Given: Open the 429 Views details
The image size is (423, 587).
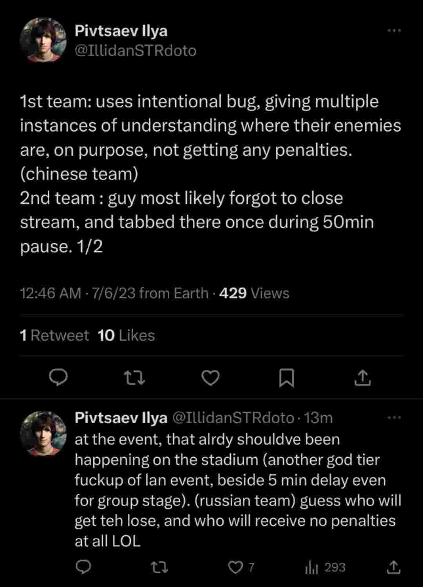Looking at the screenshot, I should 254,293.
